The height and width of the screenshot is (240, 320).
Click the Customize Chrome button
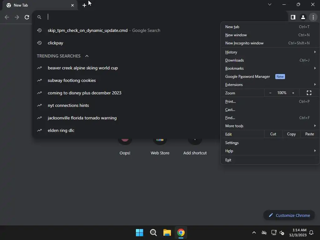[x=289, y=215]
